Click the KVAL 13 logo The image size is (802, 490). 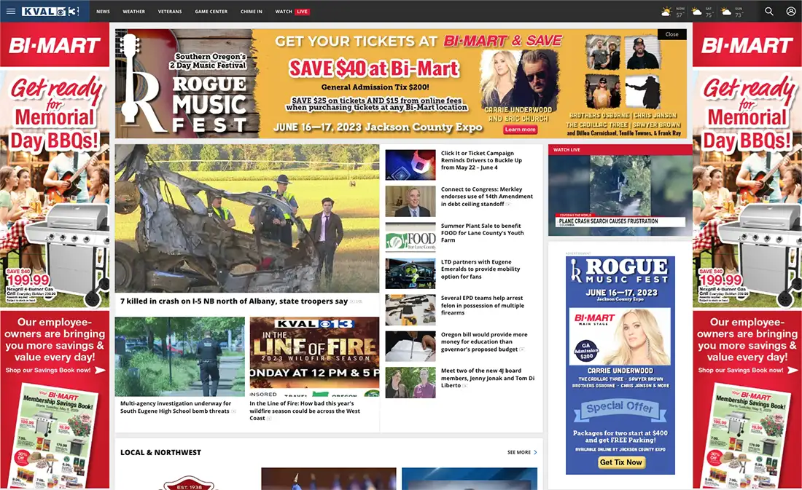pyautogui.click(x=50, y=11)
